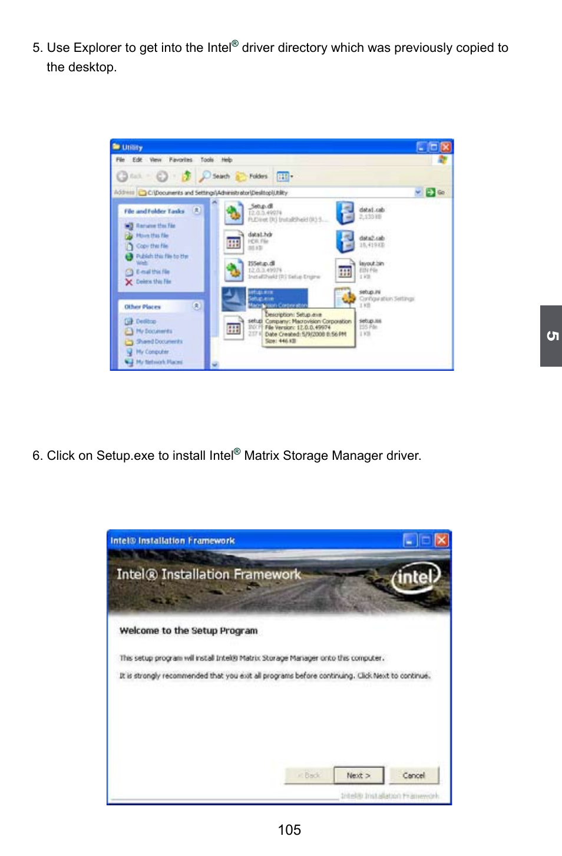Screen dimensions: 562x856
Task: Click Copy this file link
Action: (152, 246)
